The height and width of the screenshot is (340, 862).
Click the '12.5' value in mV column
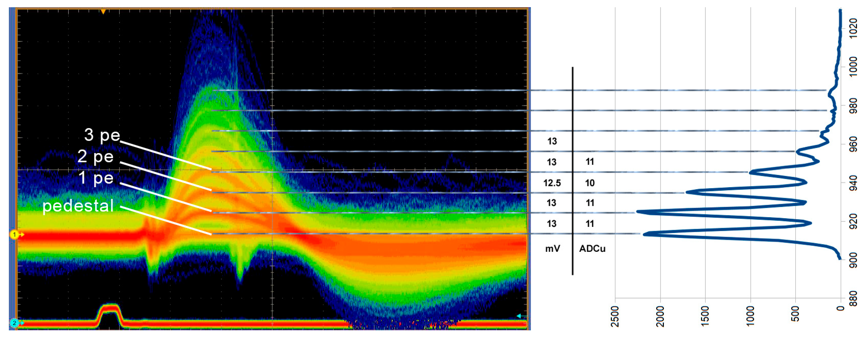[x=552, y=183]
